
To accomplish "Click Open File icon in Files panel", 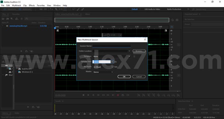I will pyautogui.click(x=3, y=19).
